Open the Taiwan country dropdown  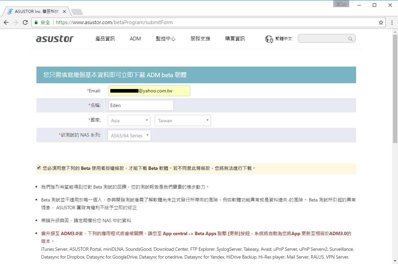183,121
